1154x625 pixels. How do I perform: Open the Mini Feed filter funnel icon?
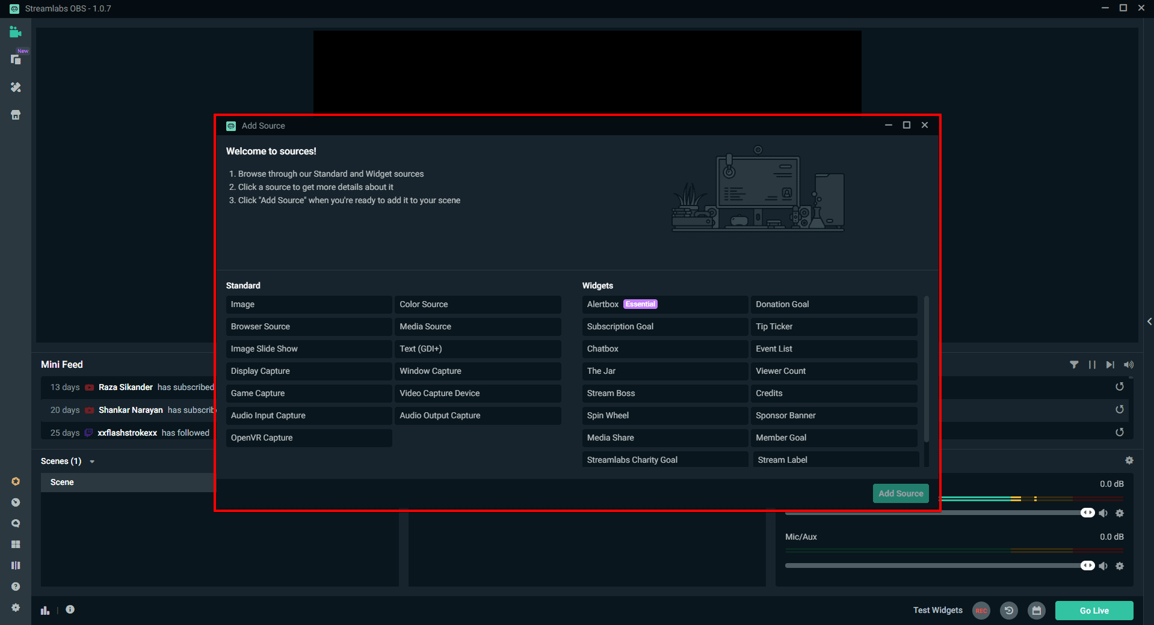click(x=1074, y=365)
